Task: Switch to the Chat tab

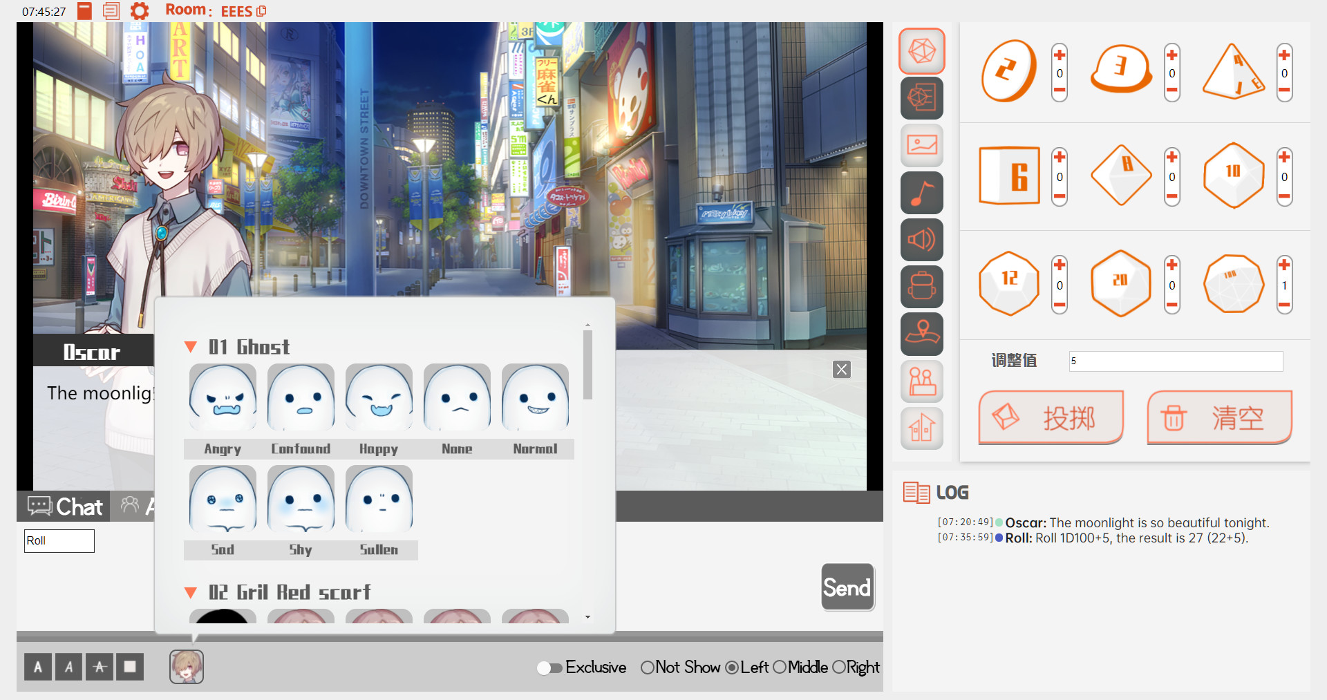Action: point(66,506)
